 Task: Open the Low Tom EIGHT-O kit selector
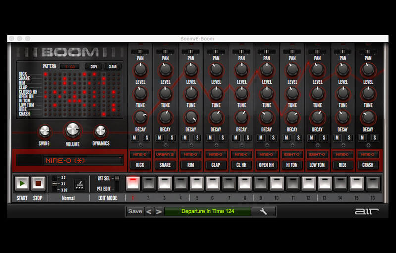click(317, 154)
